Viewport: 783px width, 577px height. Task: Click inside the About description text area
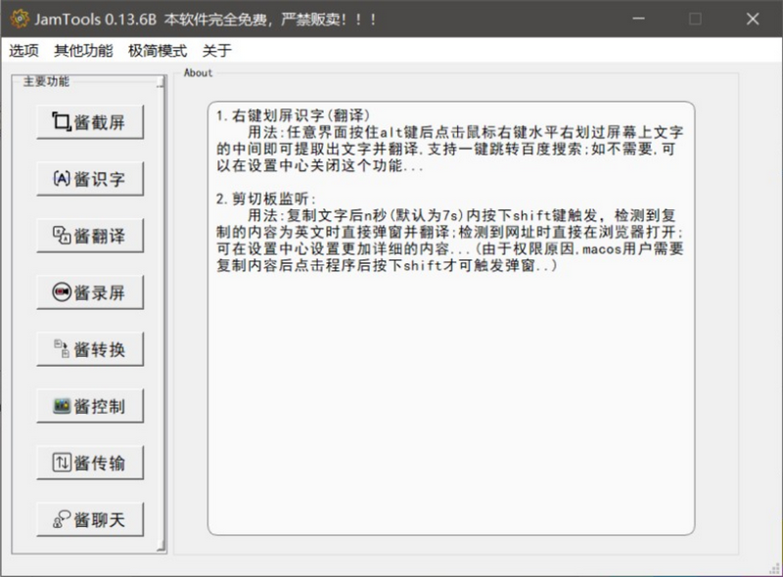450,391
